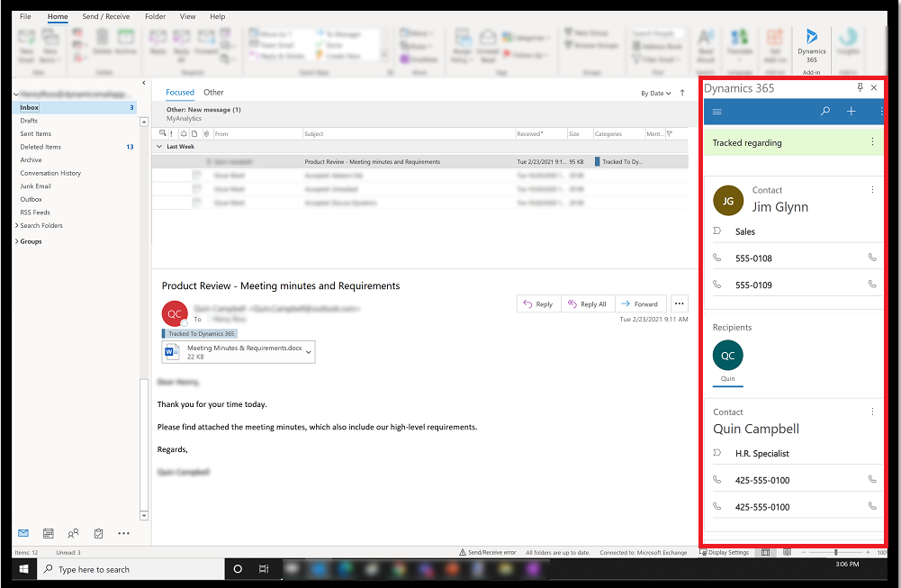Call Jim Glynn at 555-0108 via phone icon
Image resolution: width=901 pixels, height=588 pixels.
[x=871, y=258]
